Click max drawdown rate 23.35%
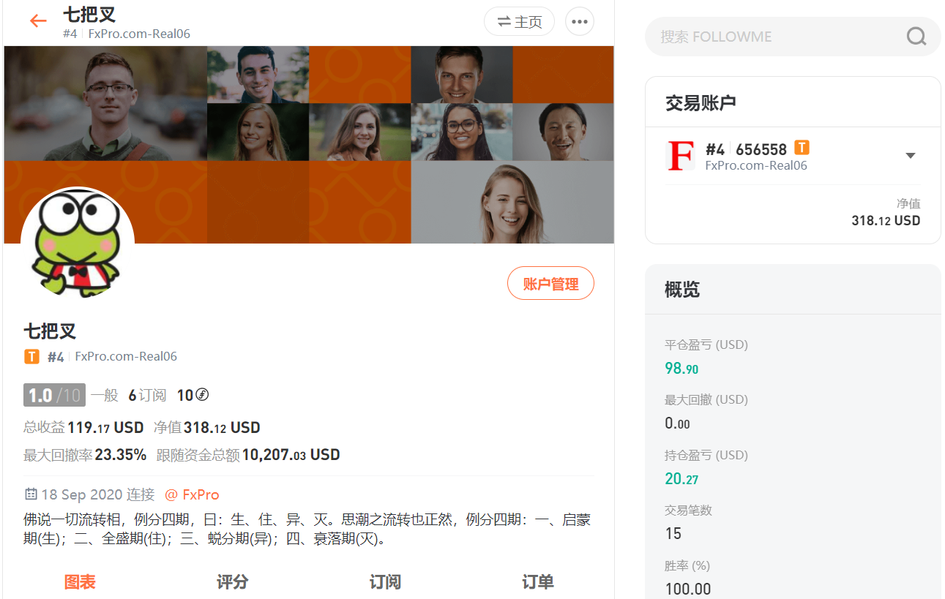This screenshot has height=599, width=945. click(121, 454)
